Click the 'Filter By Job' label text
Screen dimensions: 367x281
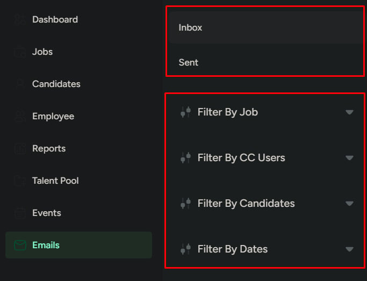click(228, 112)
